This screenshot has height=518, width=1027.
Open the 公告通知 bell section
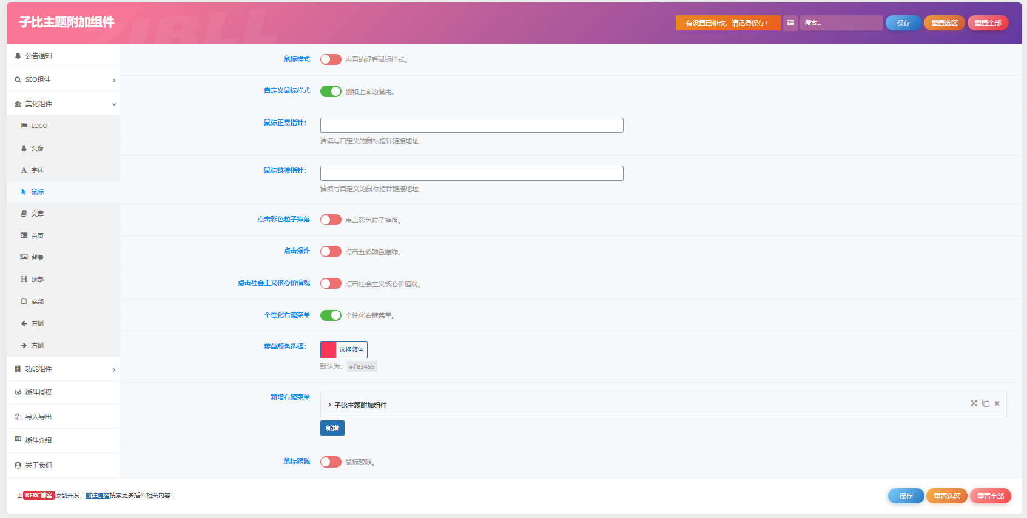[x=38, y=56]
